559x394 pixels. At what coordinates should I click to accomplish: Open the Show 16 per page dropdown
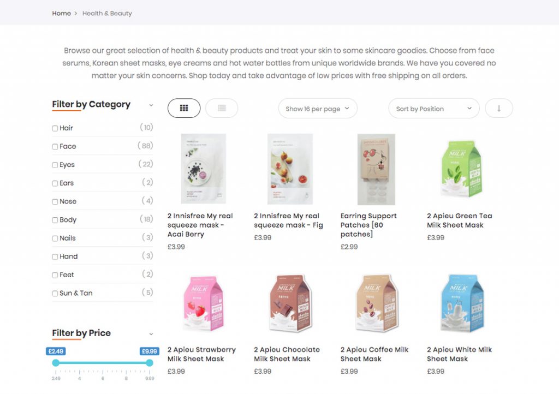[x=318, y=108]
